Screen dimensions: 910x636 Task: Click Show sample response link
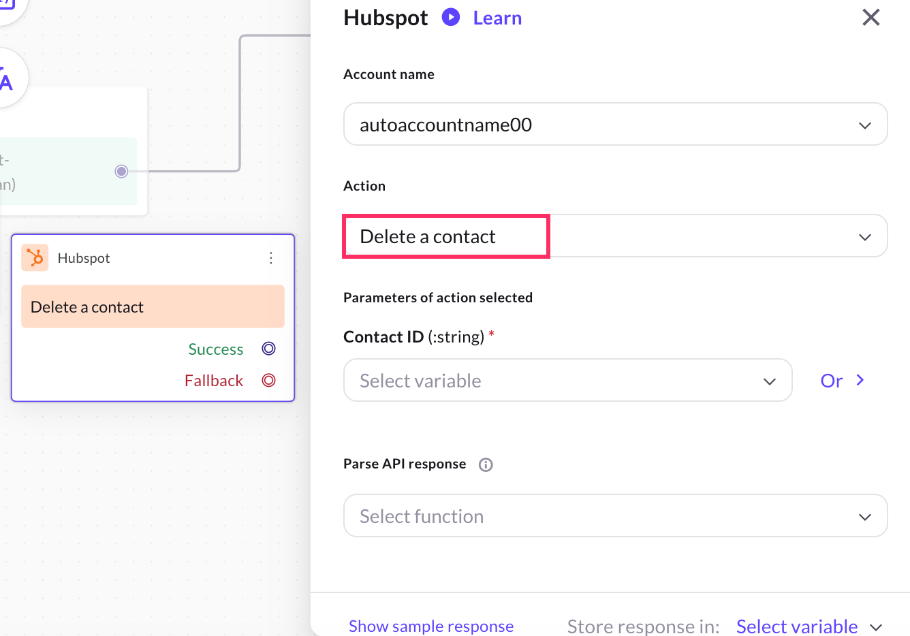point(431,626)
